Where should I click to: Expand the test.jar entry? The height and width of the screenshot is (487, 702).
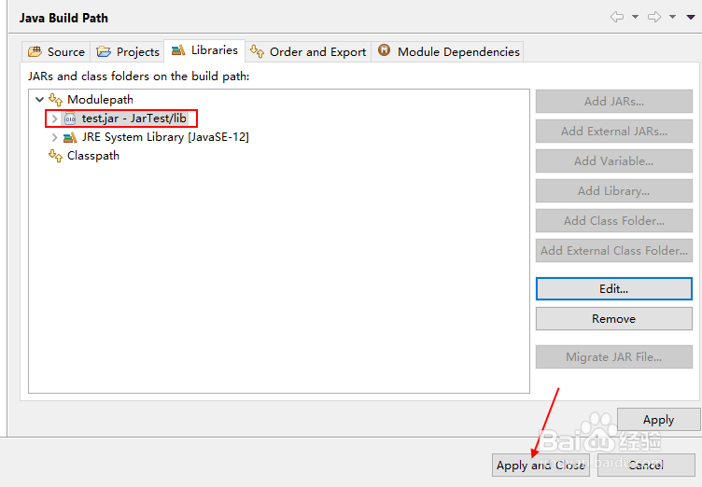[x=55, y=118]
